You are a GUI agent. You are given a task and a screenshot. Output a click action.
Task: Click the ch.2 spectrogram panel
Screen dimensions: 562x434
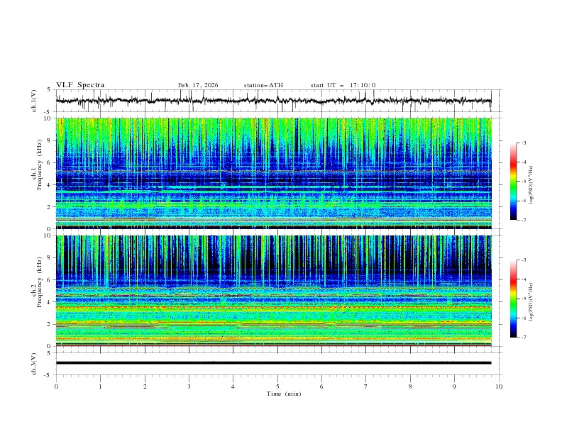pyautogui.click(x=273, y=291)
